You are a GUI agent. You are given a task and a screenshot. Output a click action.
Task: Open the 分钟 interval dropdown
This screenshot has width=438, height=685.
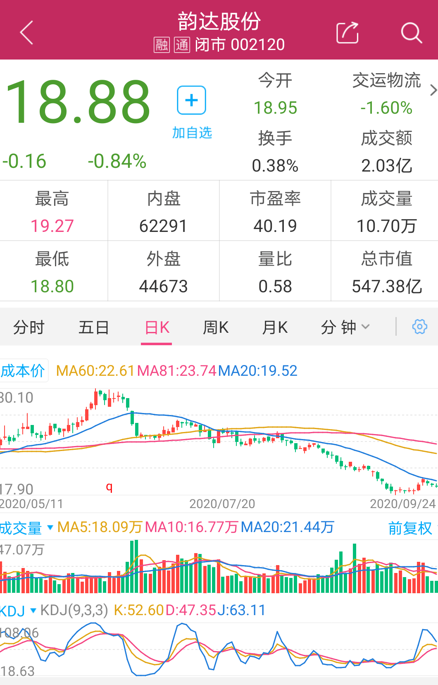pyautogui.click(x=345, y=327)
